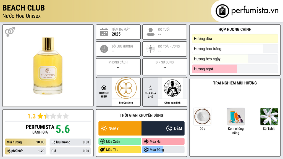Click the dark Đêm time bar

pos(163,128)
